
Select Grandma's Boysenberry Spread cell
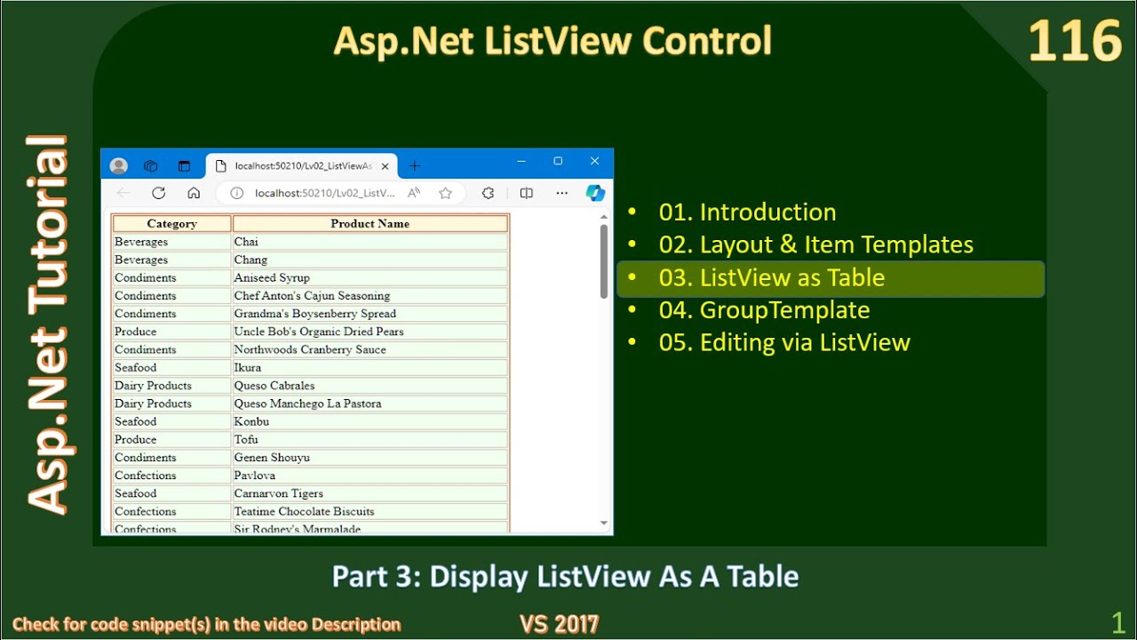tap(370, 314)
